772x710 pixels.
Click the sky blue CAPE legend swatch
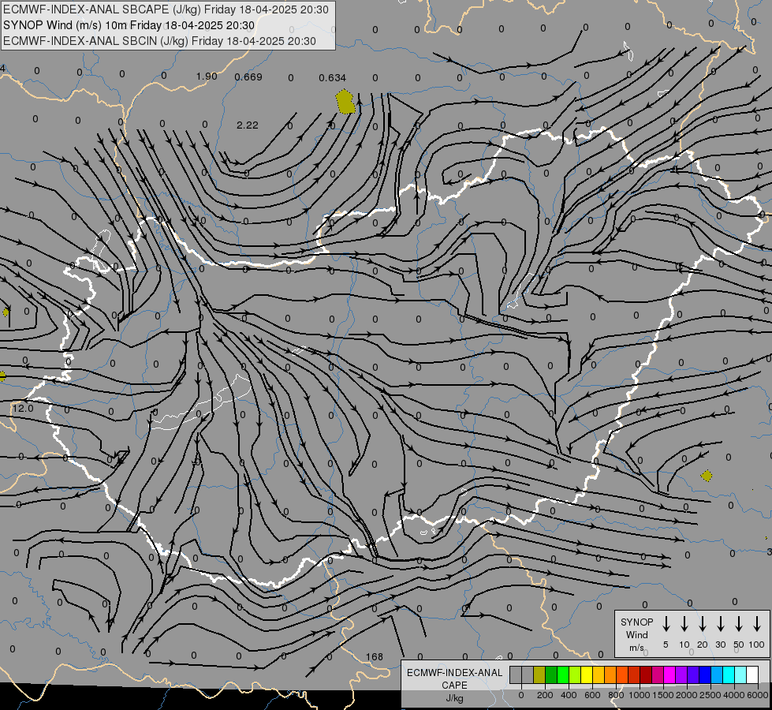[717, 674]
